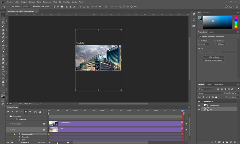Lock transparent pixels icon in Layers panel

203,97
